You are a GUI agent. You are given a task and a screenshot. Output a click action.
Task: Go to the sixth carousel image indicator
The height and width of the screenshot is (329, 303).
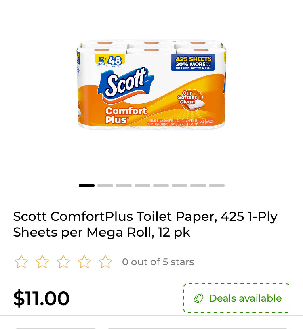click(x=179, y=185)
